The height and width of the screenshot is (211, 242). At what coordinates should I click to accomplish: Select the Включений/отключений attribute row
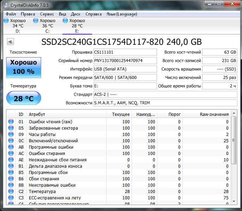[x=119, y=141]
